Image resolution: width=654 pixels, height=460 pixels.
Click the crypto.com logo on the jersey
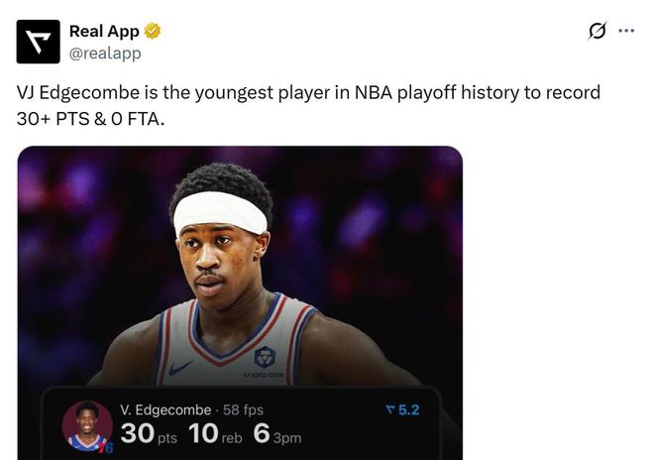[x=264, y=361]
